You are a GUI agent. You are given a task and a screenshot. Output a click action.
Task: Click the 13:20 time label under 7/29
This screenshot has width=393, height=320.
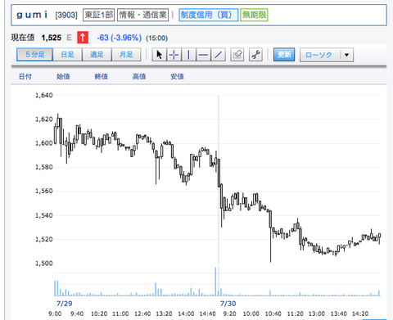(x=164, y=314)
